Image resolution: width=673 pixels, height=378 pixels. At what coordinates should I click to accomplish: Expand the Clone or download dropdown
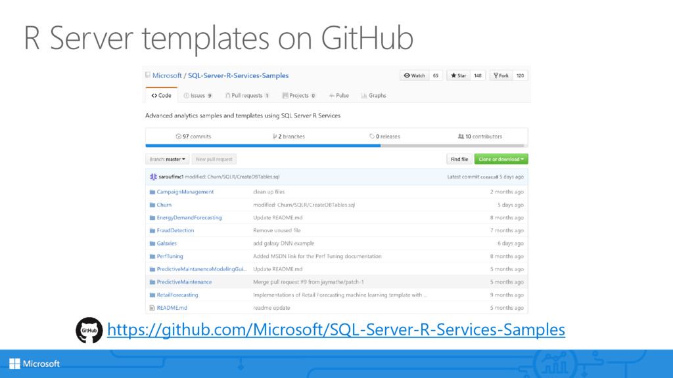click(x=503, y=159)
